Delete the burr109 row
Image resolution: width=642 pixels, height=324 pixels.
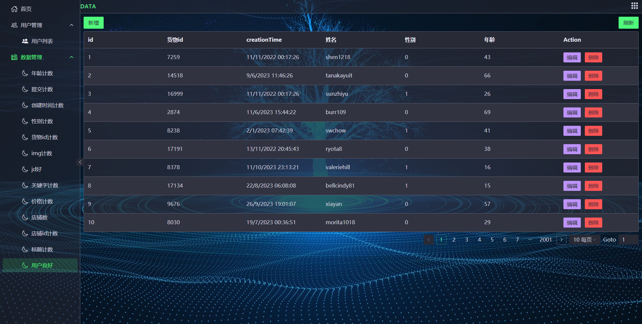pos(594,112)
